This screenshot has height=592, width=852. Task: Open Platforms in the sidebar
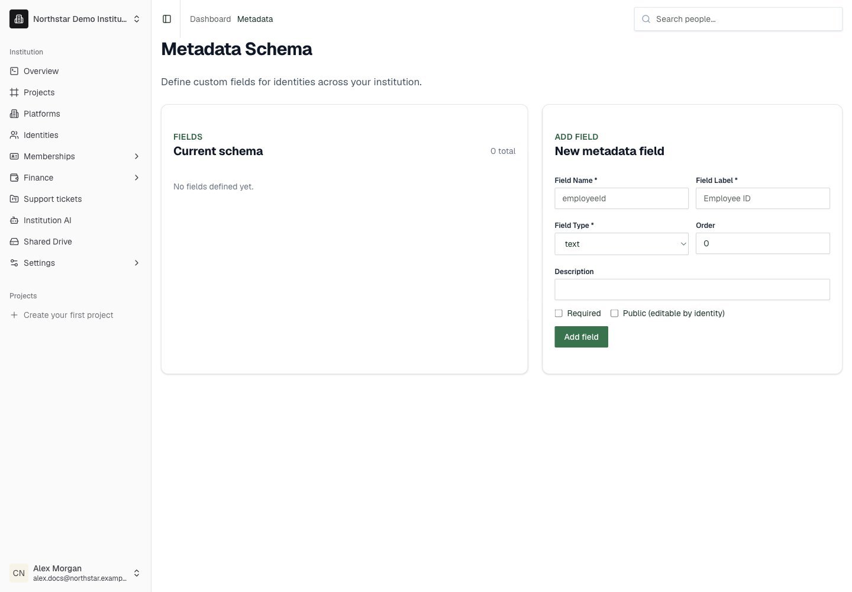76,114
